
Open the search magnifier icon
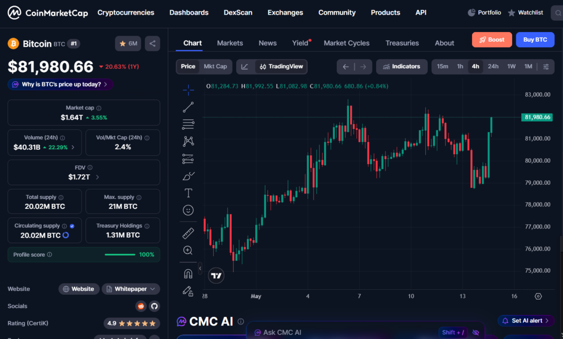(x=558, y=13)
